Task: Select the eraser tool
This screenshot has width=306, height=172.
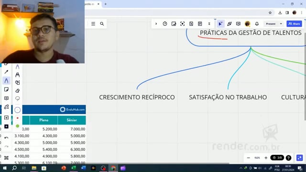Action: tap(17, 91)
